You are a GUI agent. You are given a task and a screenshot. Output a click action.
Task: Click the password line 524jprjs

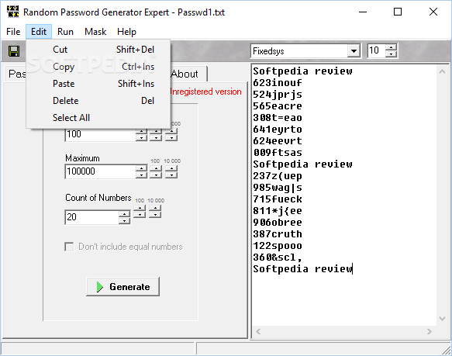click(278, 95)
